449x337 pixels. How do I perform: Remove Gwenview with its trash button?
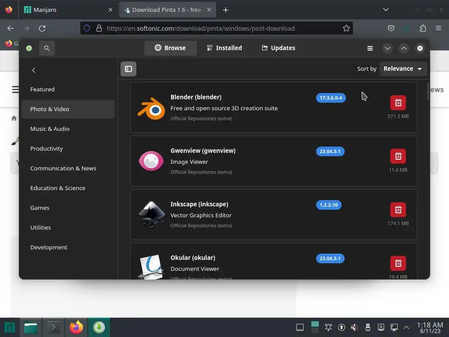398,156
